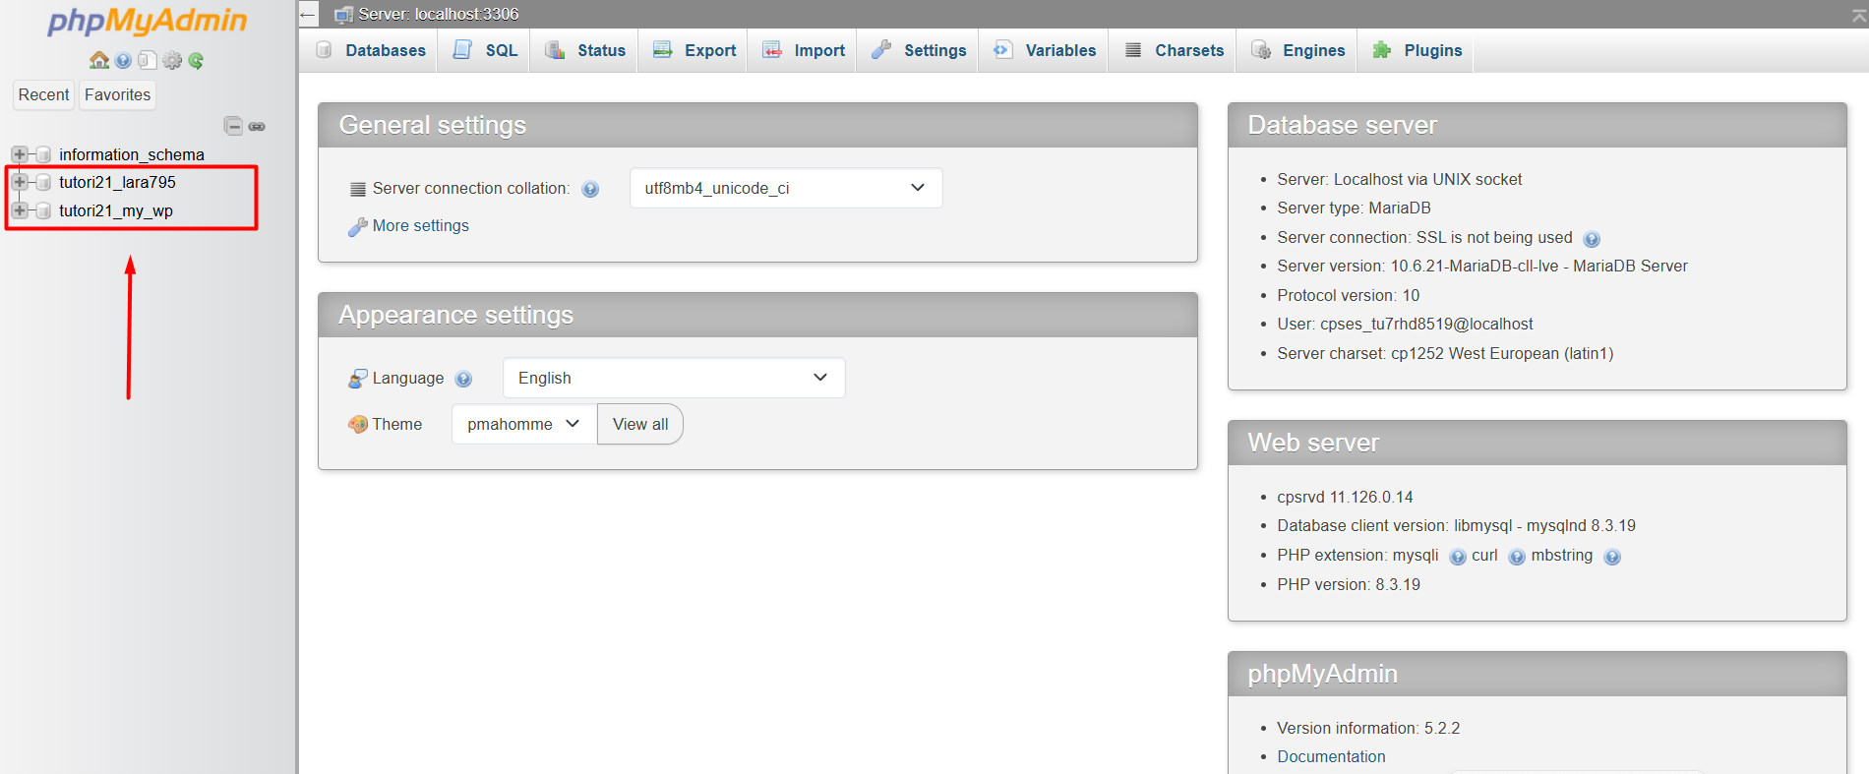Open navigation panel settings gear icon
The height and width of the screenshot is (774, 1869).
(x=172, y=60)
